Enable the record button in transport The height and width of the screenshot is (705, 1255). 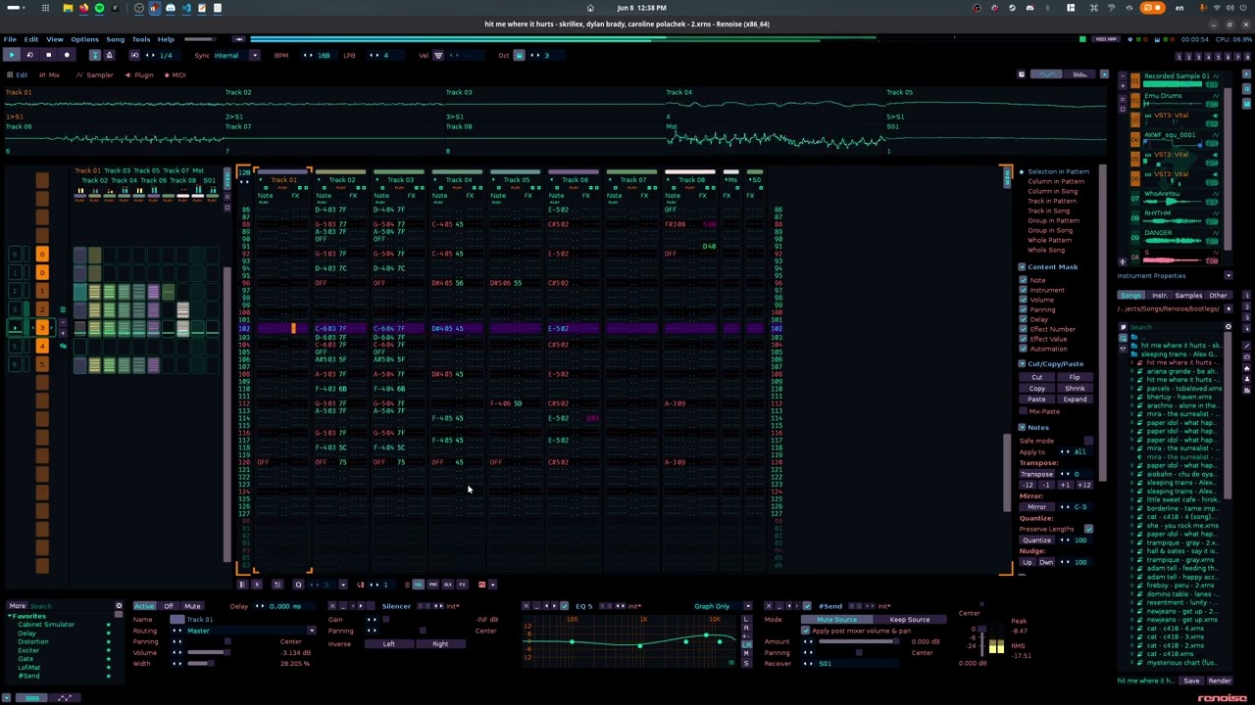[66, 55]
